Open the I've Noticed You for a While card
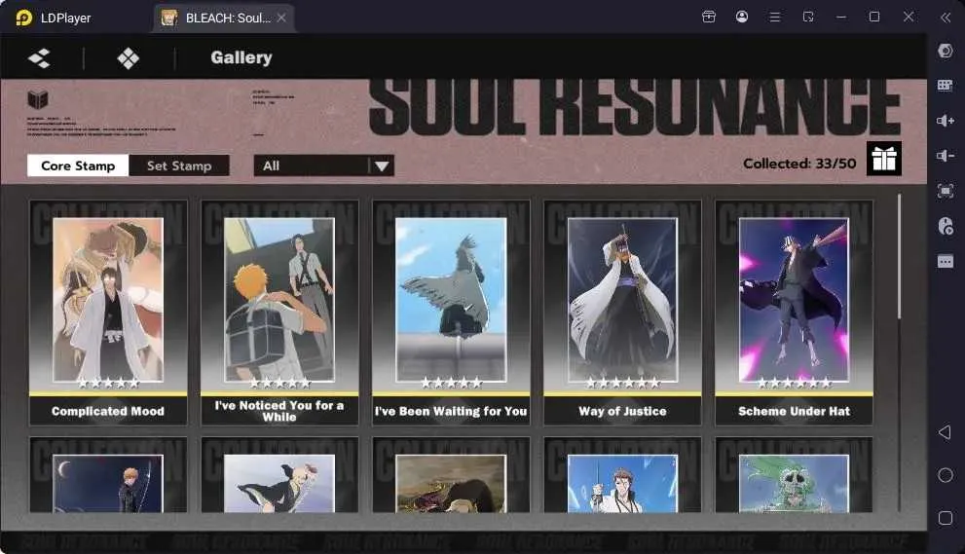The height and width of the screenshot is (554, 965). [279, 313]
